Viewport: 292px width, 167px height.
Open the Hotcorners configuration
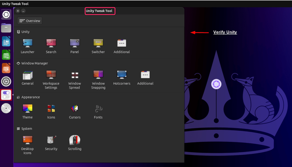pyautogui.click(x=121, y=74)
